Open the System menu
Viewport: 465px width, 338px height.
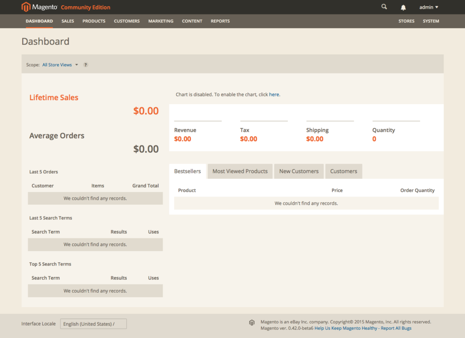(430, 21)
